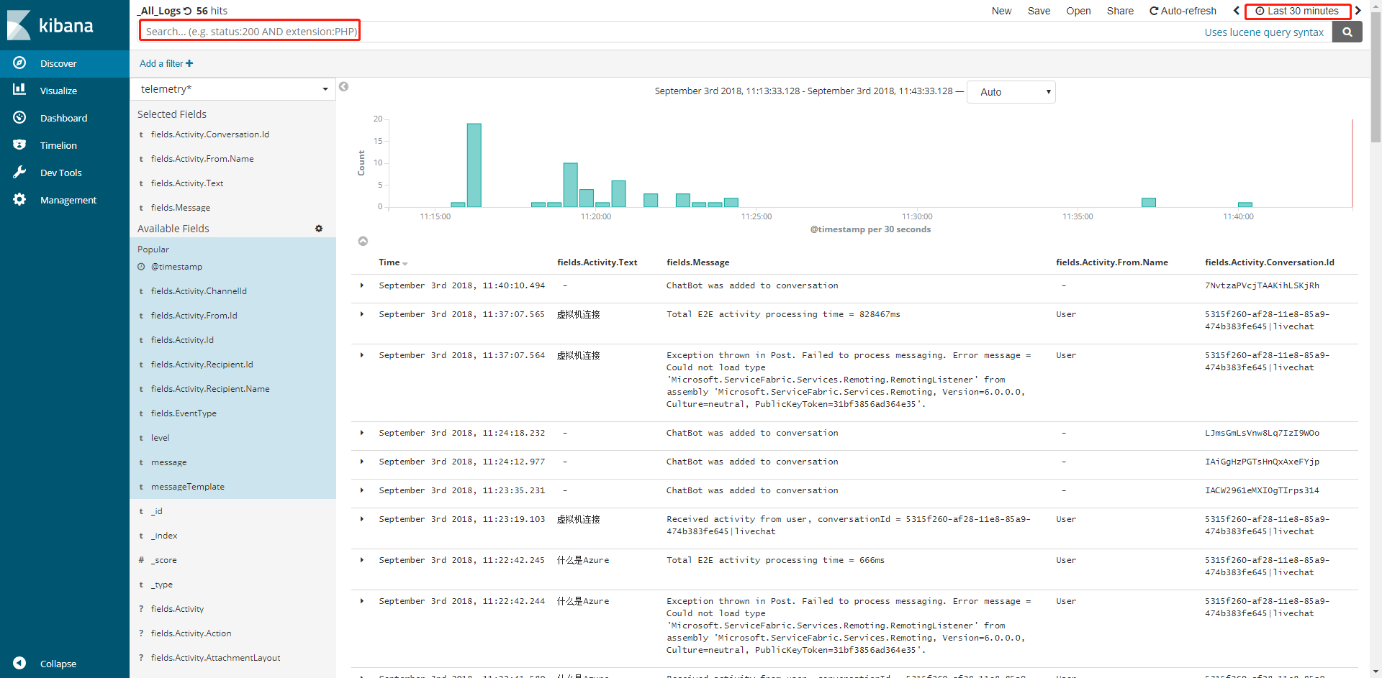Step time range backward arrow

click(1236, 11)
